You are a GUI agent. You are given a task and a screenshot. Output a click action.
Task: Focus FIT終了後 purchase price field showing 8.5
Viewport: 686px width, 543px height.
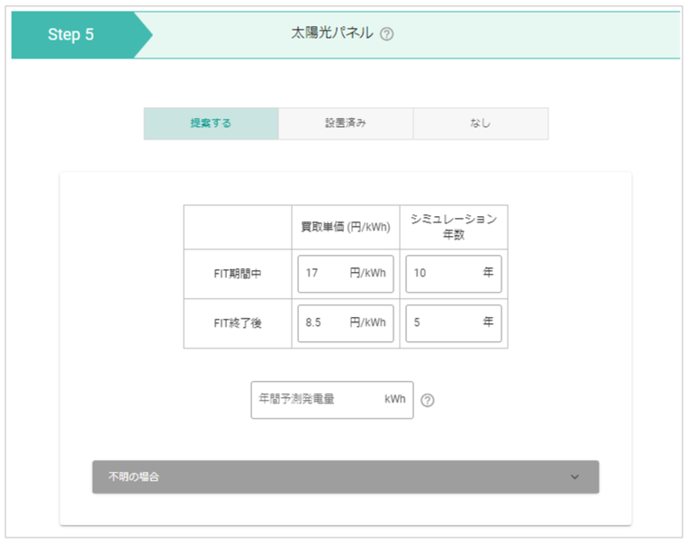coord(346,323)
